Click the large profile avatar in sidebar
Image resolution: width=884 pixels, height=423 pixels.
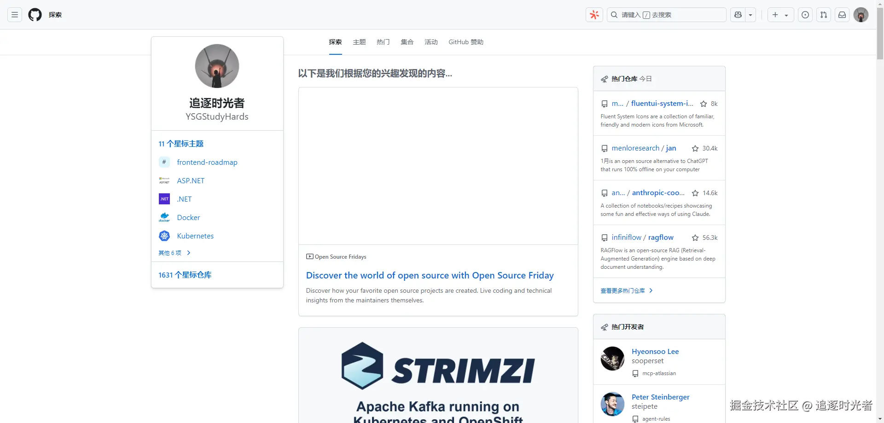pos(217,66)
